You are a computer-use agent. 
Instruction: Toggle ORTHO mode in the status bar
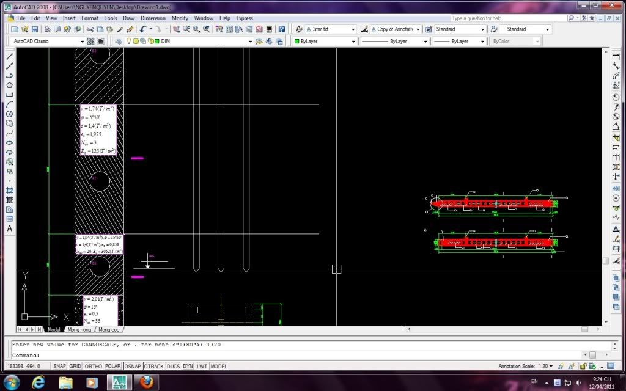click(93, 367)
